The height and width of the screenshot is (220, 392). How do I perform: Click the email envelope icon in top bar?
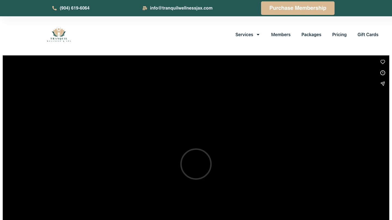(x=145, y=8)
